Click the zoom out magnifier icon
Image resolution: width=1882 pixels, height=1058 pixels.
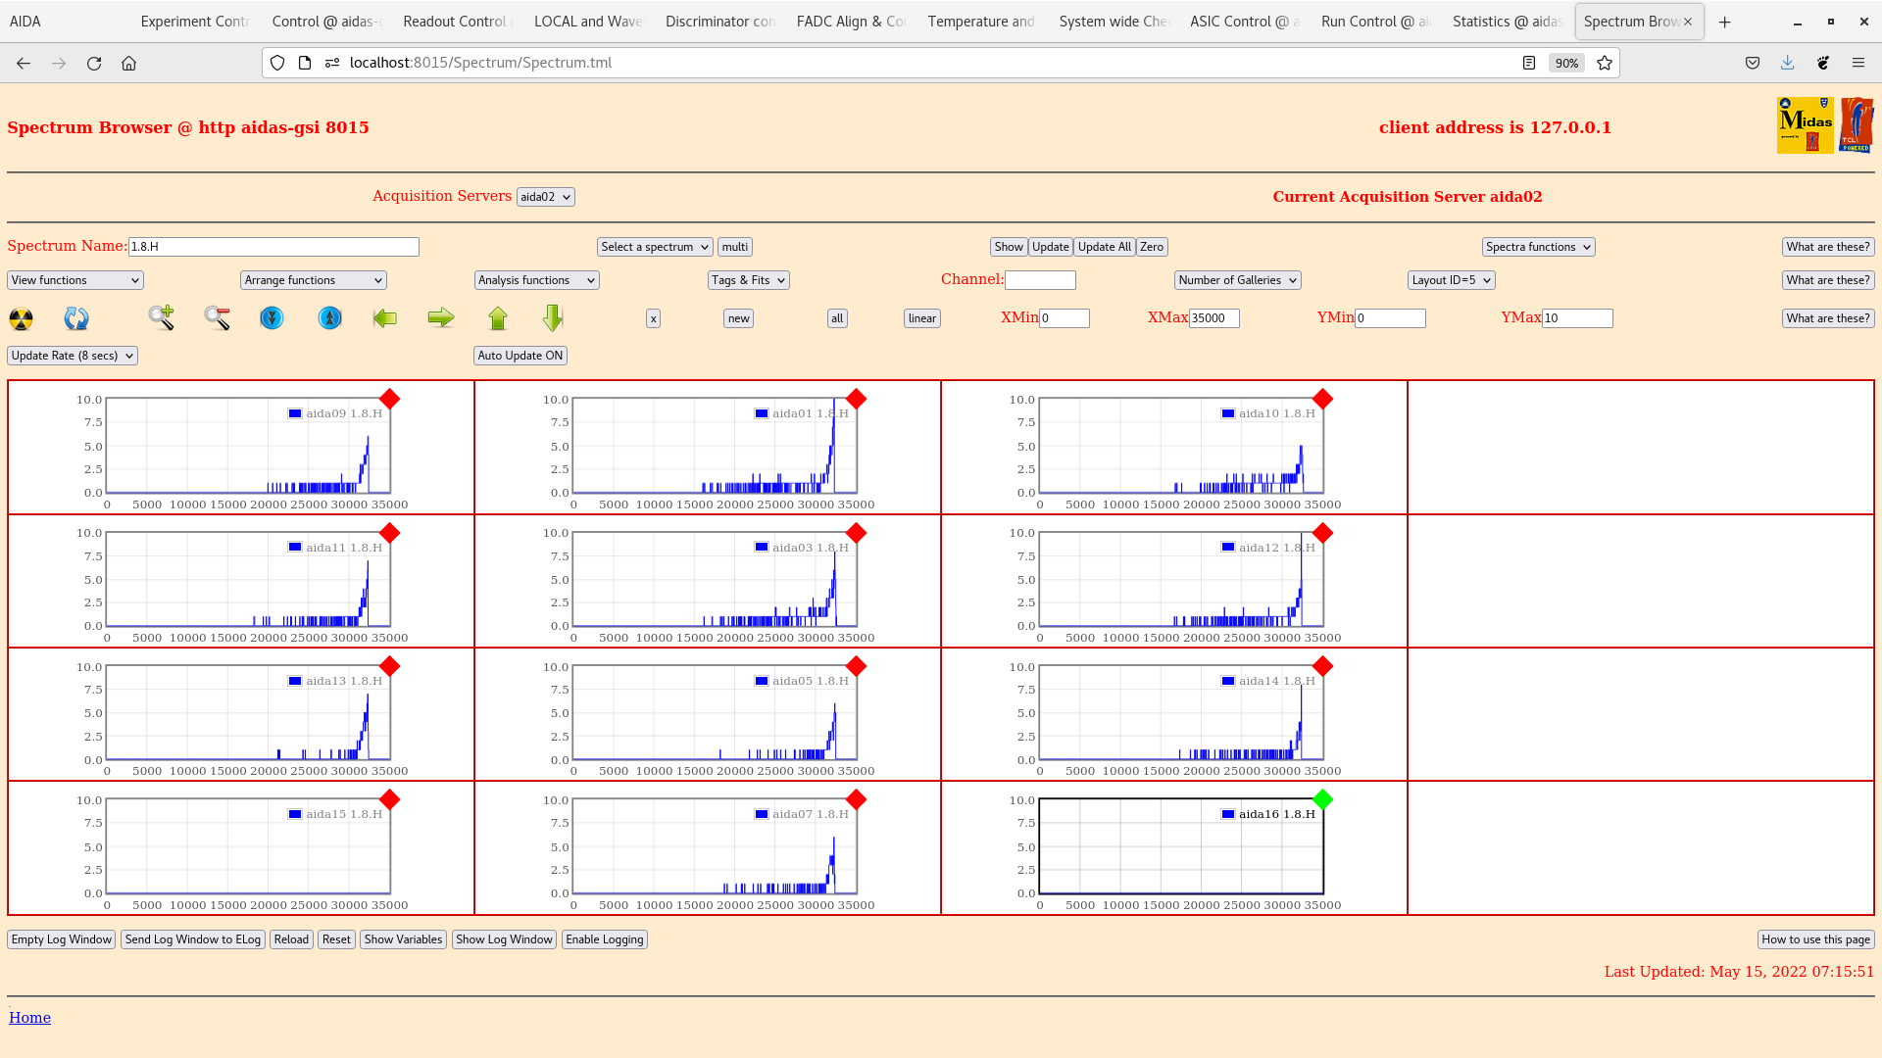(217, 317)
